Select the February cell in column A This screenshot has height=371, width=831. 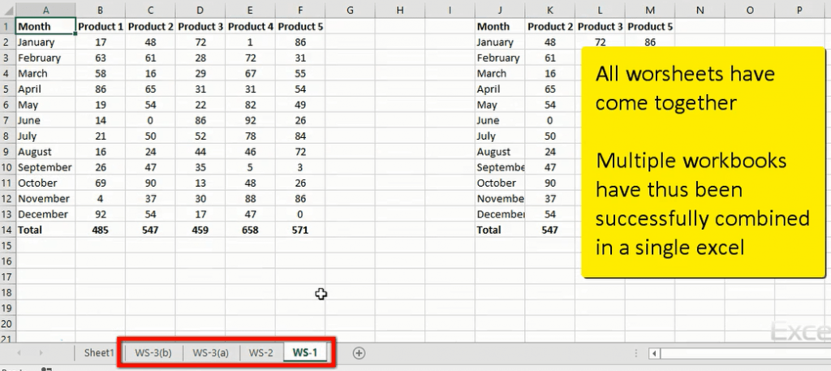45,58
